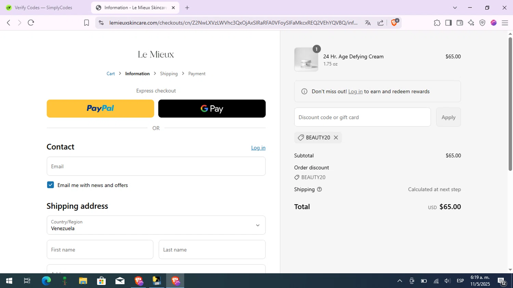Launch Microsoft Edge from the taskbar

[46, 281]
